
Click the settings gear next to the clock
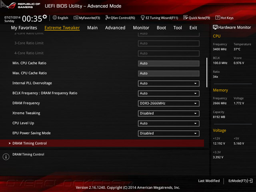pos(45,16)
